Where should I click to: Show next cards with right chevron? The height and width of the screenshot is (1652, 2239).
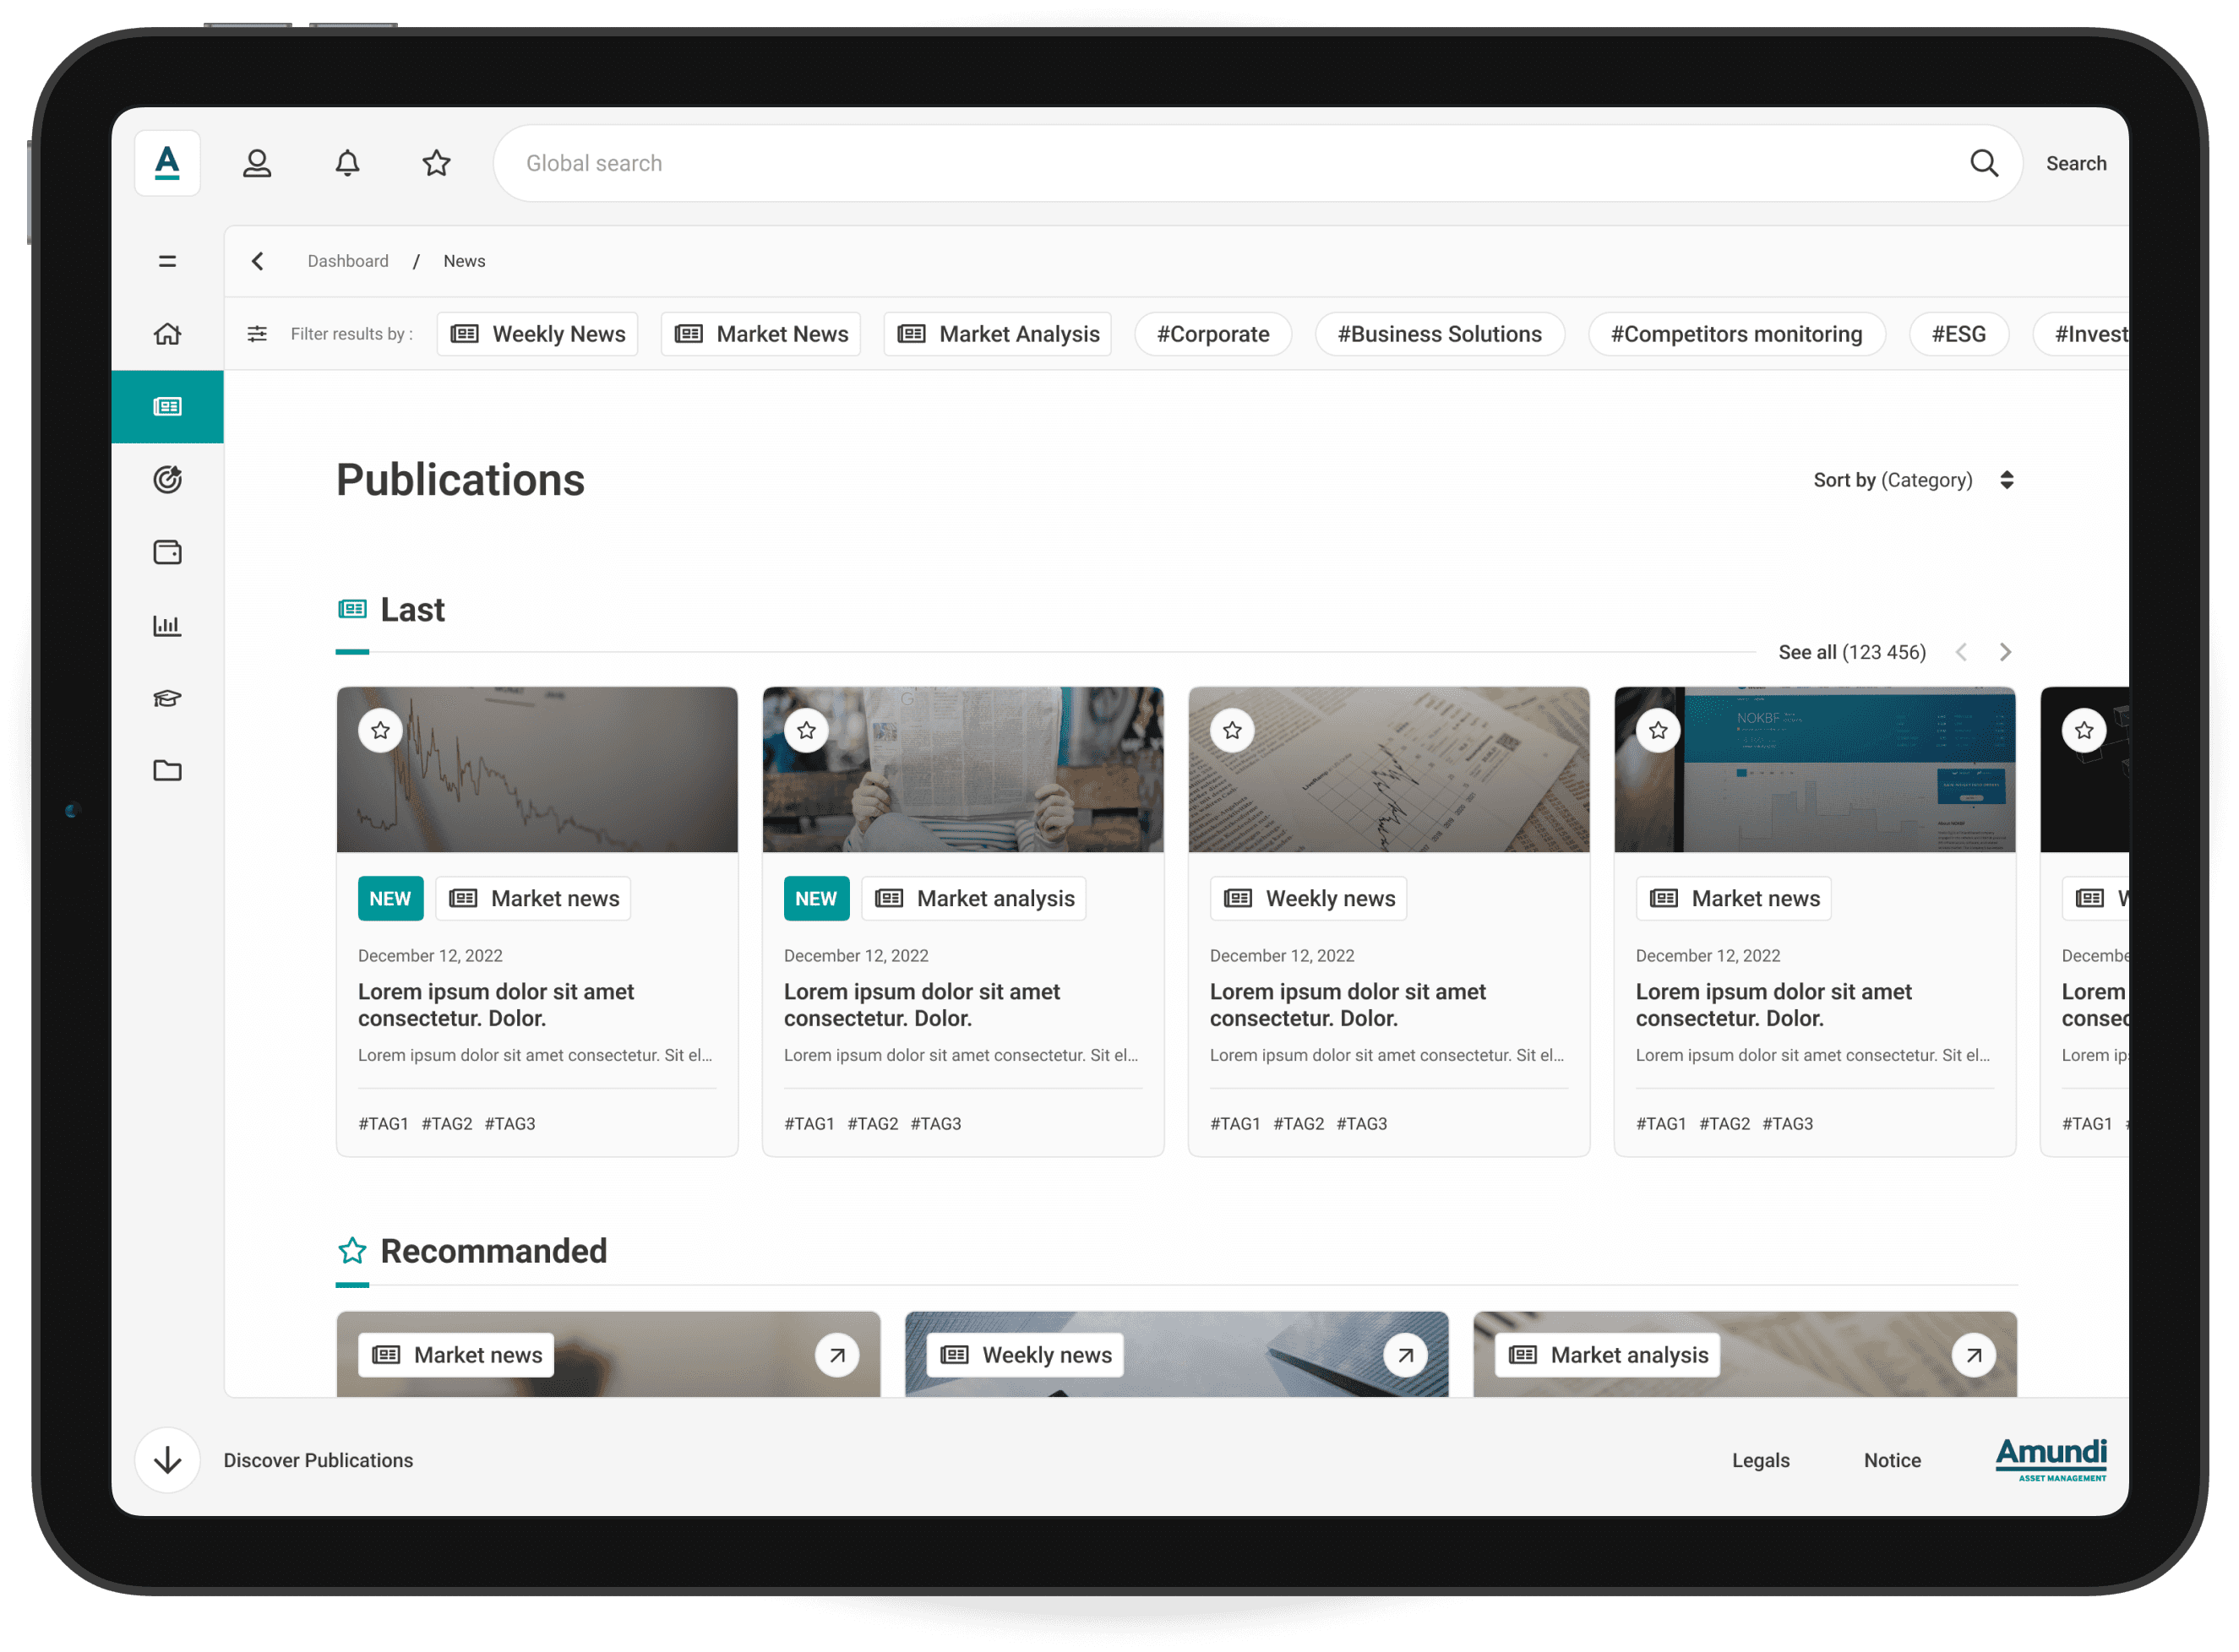[2005, 652]
